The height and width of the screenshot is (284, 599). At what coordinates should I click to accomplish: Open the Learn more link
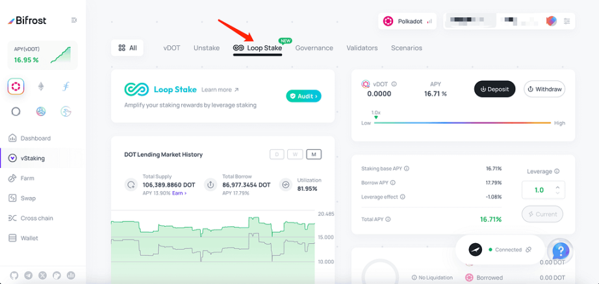pos(220,90)
